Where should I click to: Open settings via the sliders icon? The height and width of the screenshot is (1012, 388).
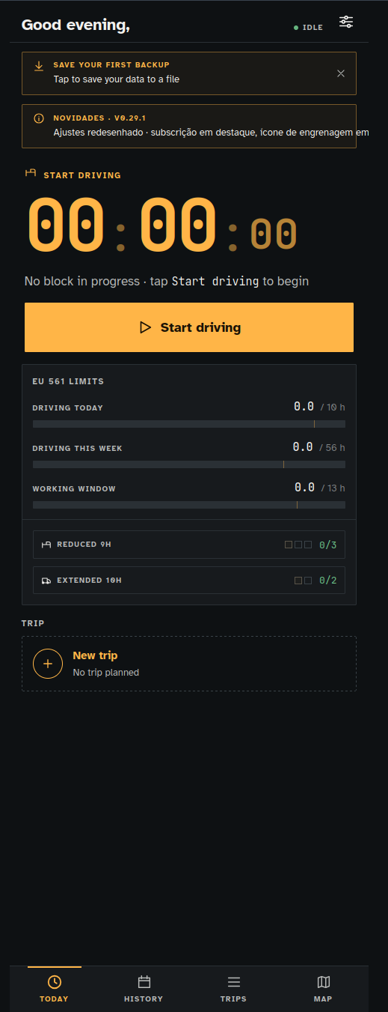[x=346, y=22]
